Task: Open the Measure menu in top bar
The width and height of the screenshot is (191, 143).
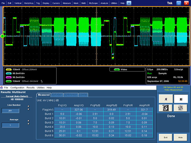Action: (x=67, y=3)
